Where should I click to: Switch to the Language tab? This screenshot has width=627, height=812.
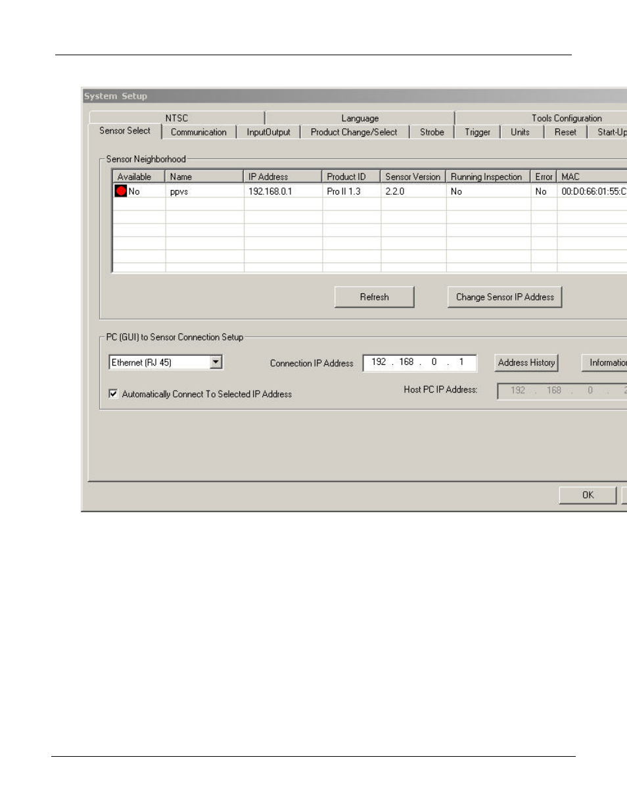tap(360, 118)
